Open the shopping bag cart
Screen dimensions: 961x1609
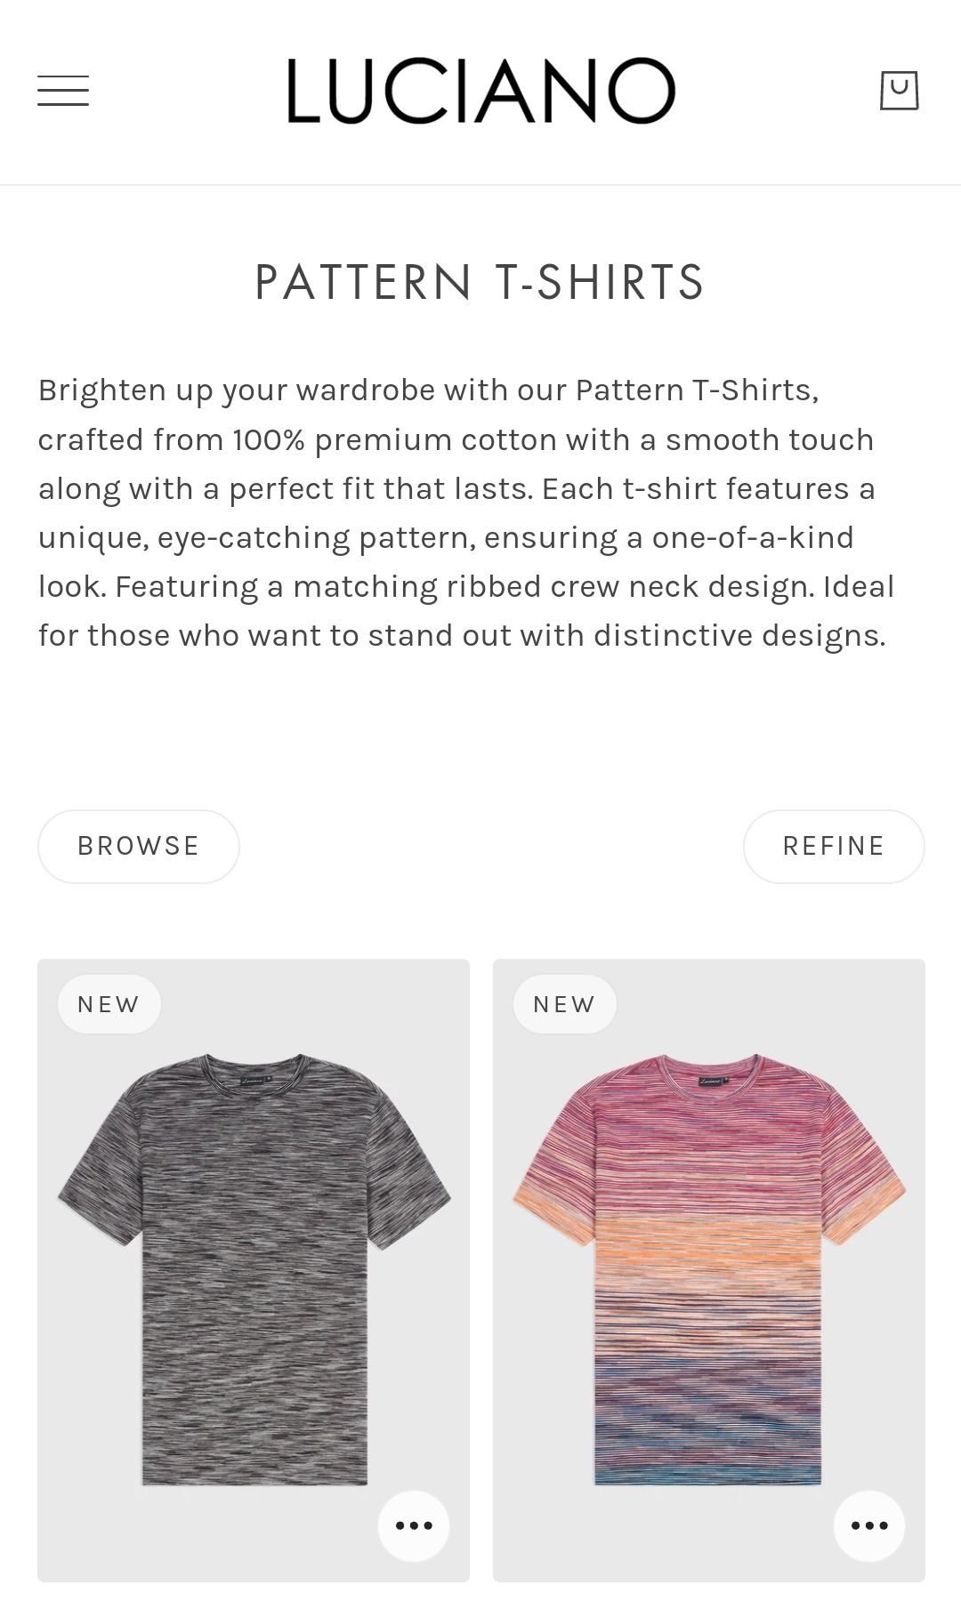899,91
